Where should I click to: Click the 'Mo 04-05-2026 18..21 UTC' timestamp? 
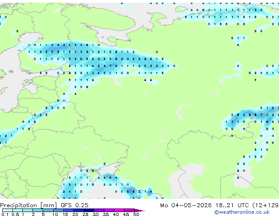pyautogui.click(x=205, y=205)
